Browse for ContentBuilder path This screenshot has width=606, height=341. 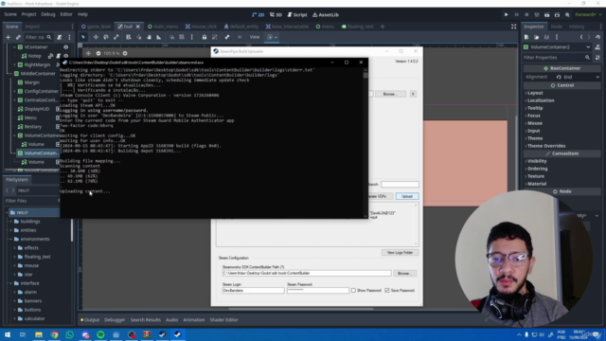[404, 274]
